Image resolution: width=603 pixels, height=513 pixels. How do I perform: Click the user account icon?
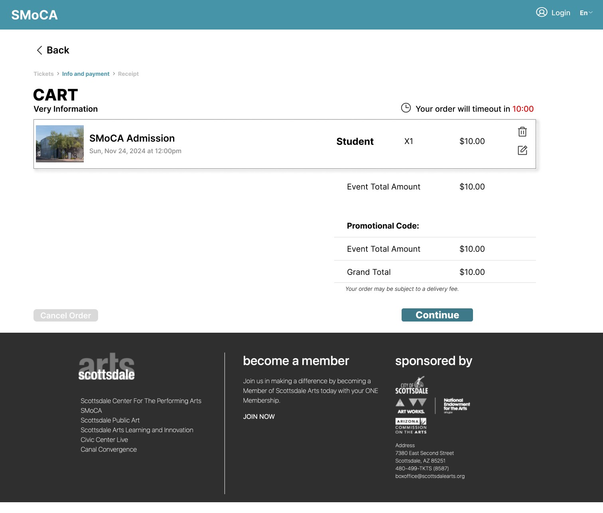[x=541, y=12]
